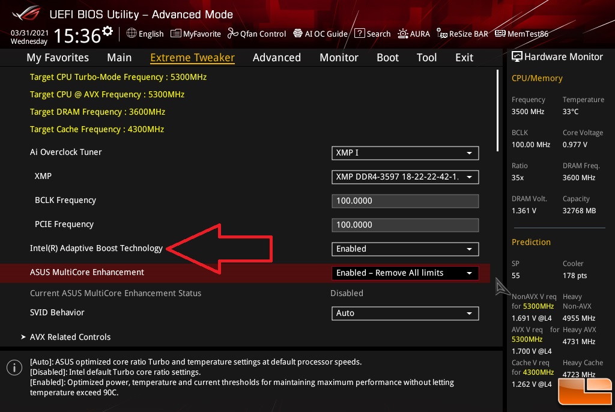Click the 0.977 V core voltage value
615x412 pixels.
click(575, 145)
